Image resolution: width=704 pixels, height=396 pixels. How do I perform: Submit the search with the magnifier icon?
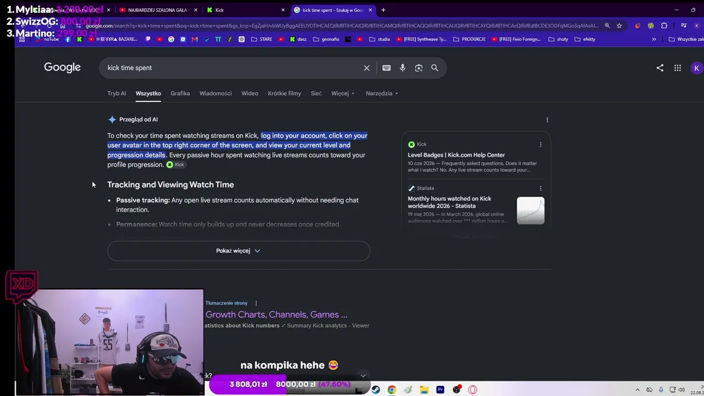(435, 68)
